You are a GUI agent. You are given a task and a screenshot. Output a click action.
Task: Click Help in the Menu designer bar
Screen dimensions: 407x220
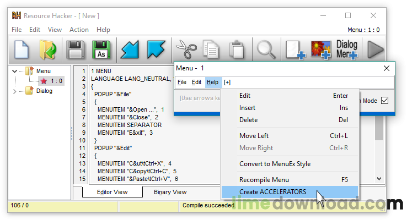[212, 82]
